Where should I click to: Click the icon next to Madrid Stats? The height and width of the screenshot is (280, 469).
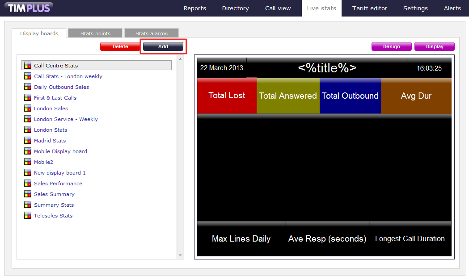pos(28,141)
